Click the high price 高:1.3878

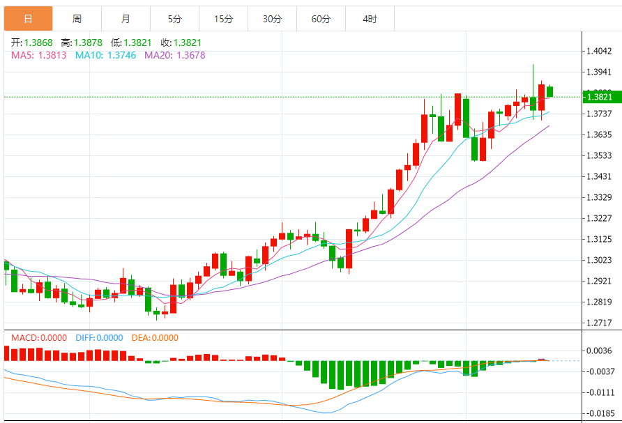(x=82, y=43)
